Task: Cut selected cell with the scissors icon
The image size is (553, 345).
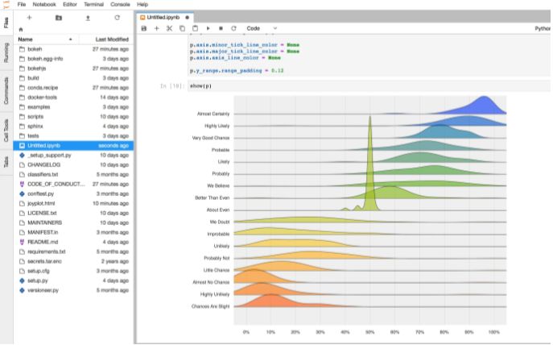Action: 169,28
